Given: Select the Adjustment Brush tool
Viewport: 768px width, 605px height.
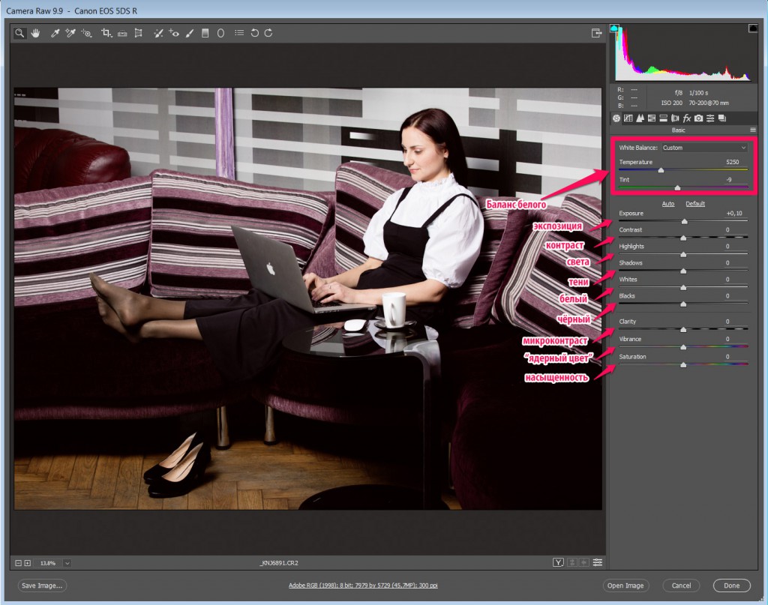Looking at the screenshot, I should point(190,33).
